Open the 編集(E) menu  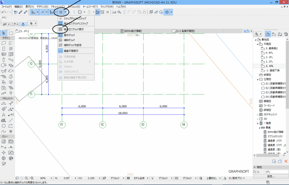tap(18, 7)
